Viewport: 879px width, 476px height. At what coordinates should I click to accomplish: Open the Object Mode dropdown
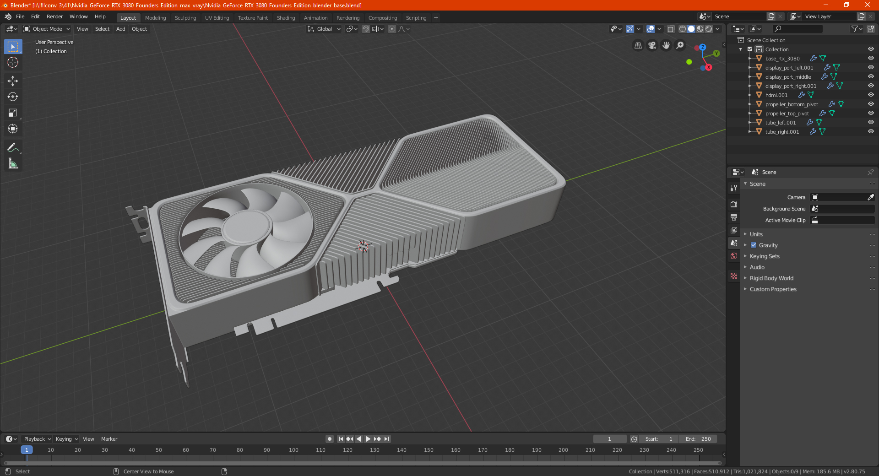pyautogui.click(x=47, y=29)
